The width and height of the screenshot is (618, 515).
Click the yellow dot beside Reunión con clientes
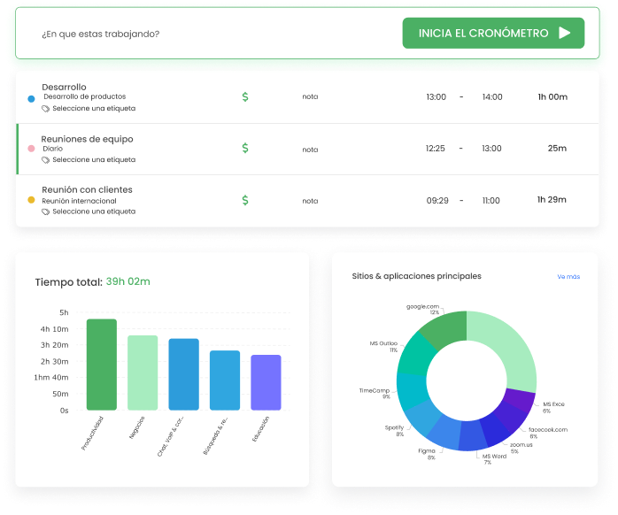point(32,200)
